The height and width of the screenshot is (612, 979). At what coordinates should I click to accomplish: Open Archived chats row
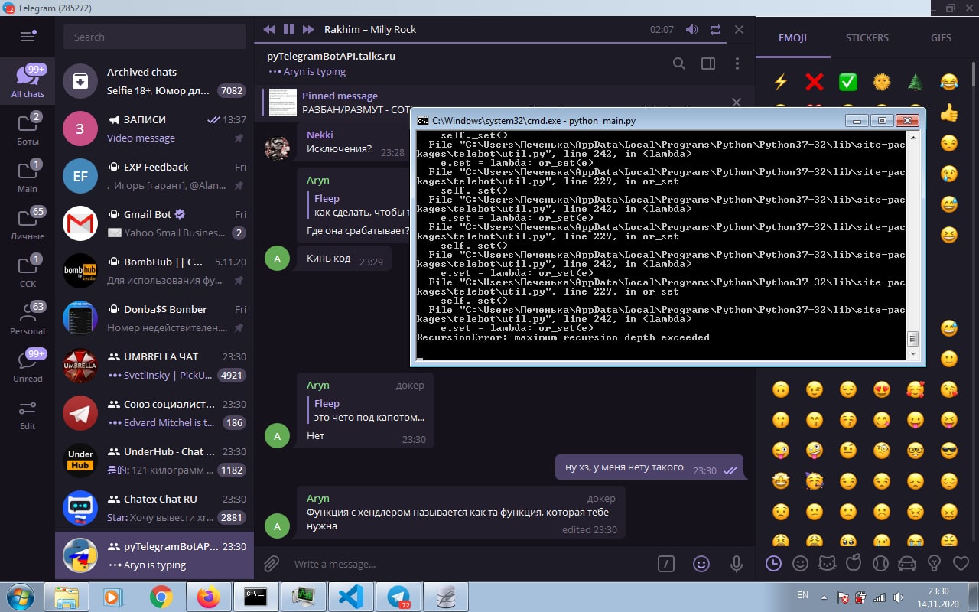(154, 81)
